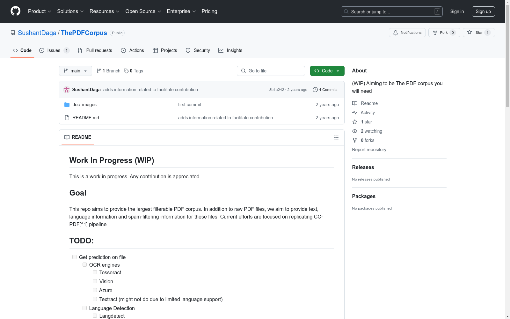Screen dimensions: 510x319
Task: Toggle the 'Azure' checkbox
Action: point(95,290)
